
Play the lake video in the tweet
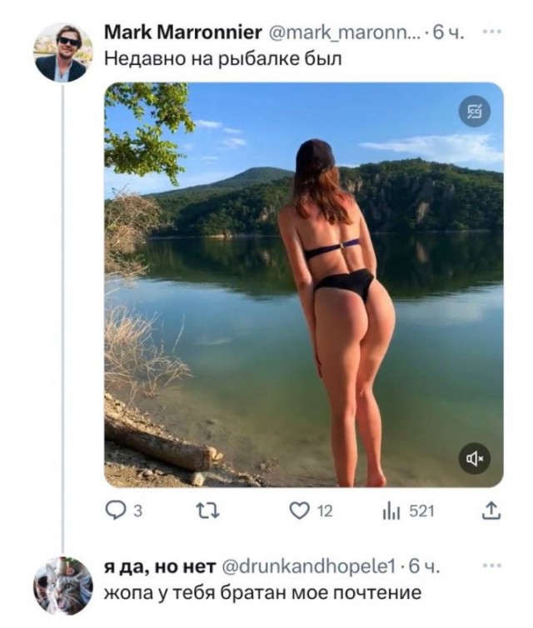303,284
